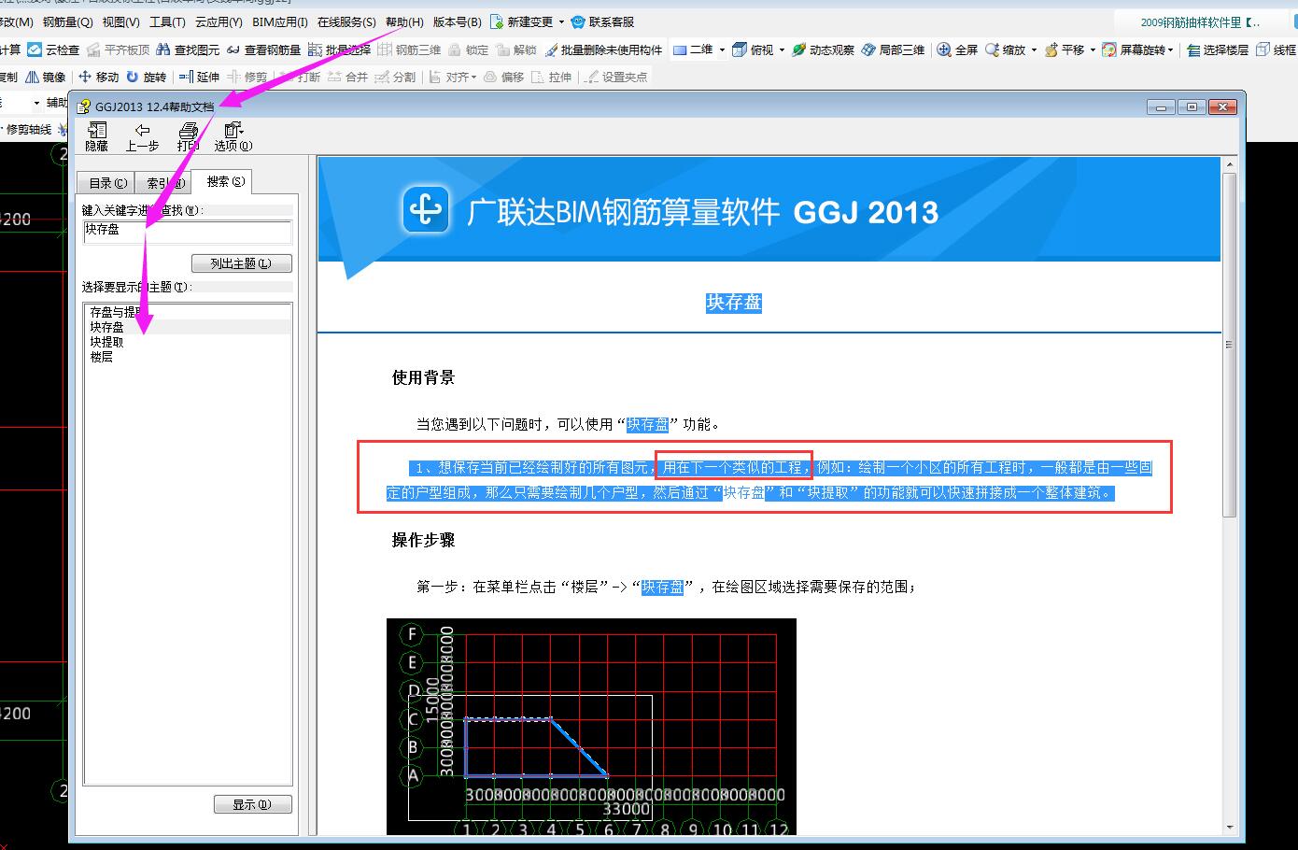Viewport: 1298px width, 850px height.
Task: Click the block-save grid illustration image
Action: (591, 726)
